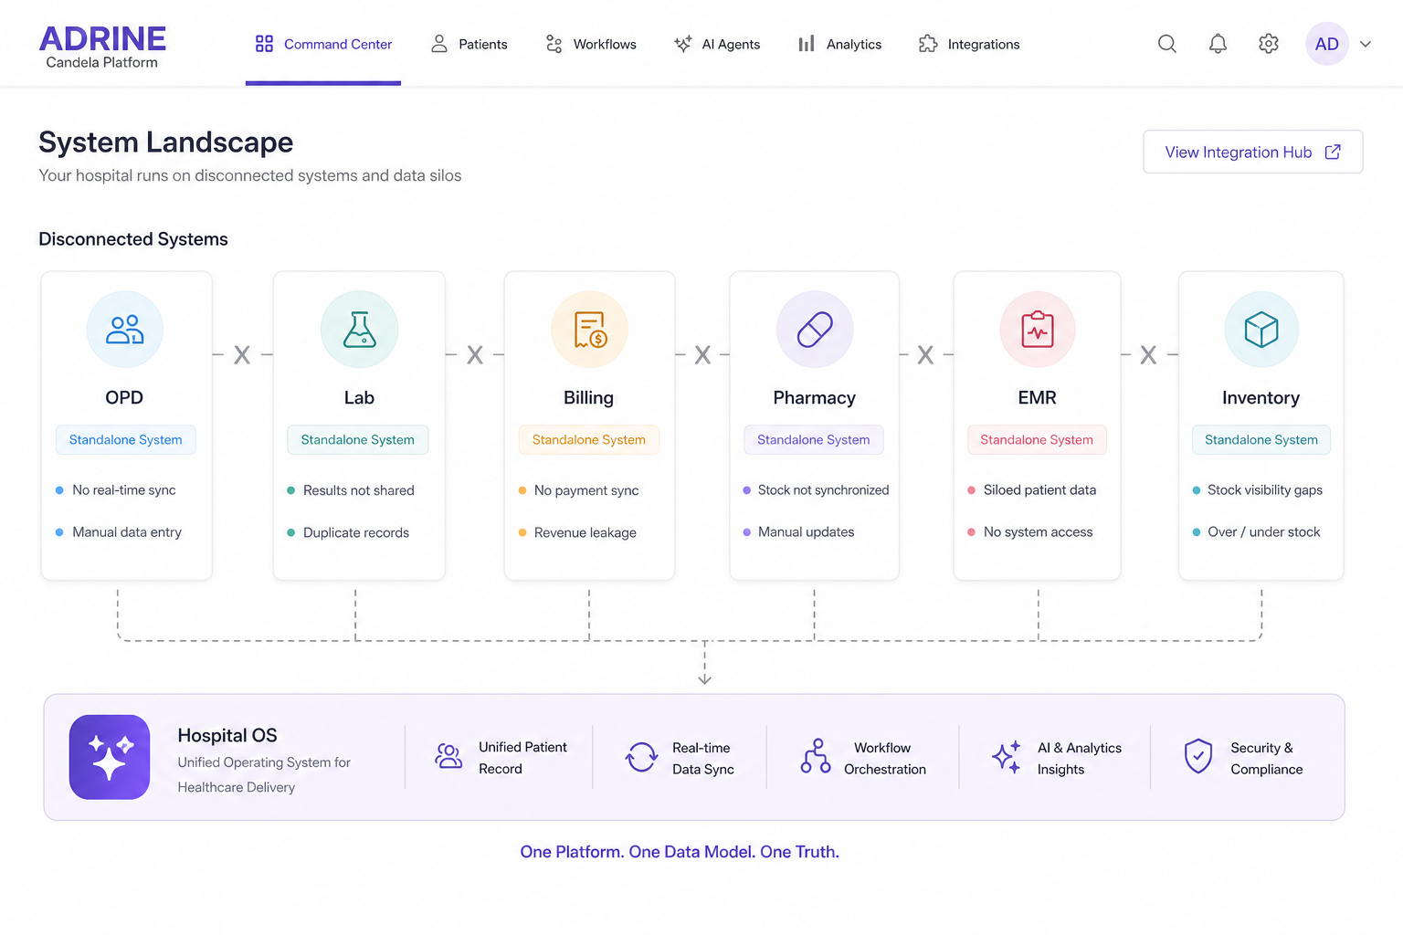Click 'No real-time sync' text
Screen dimensions: 1403x935
(x=124, y=490)
